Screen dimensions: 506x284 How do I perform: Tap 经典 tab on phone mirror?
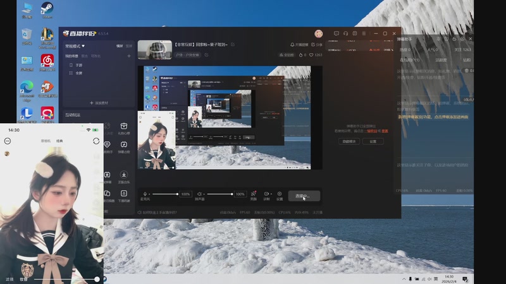[59, 141]
